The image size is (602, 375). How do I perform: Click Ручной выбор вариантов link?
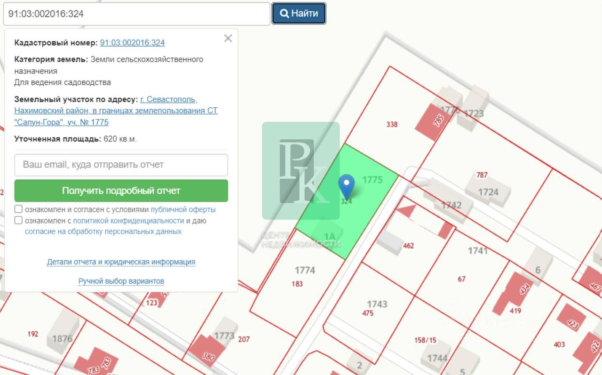coord(121,281)
